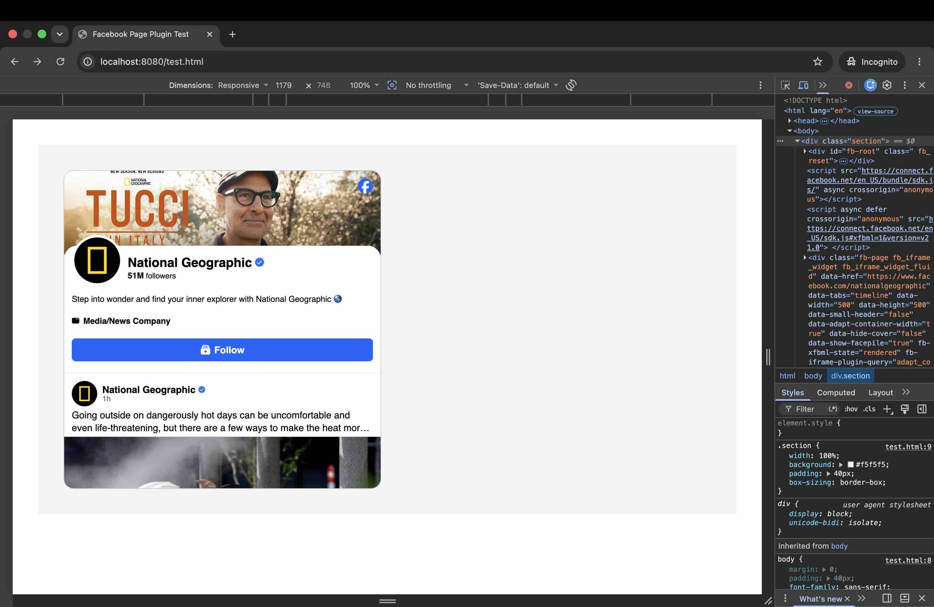This screenshot has width=934, height=607.
Task: Open the Dimensions Responsive dropdown
Action: pyautogui.click(x=243, y=85)
